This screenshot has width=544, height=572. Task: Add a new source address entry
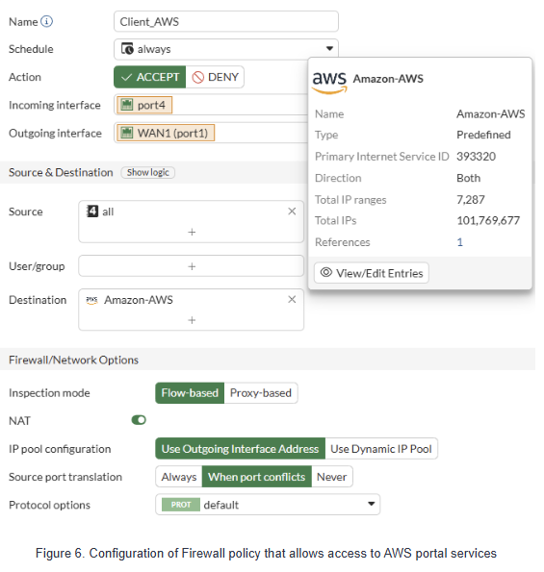click(192, 232)
